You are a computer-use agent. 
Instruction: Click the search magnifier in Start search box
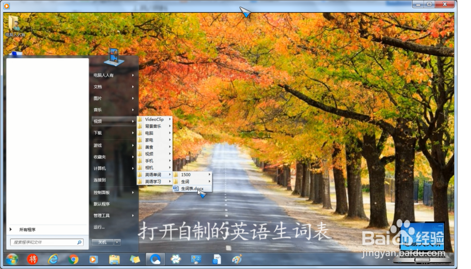79,242
